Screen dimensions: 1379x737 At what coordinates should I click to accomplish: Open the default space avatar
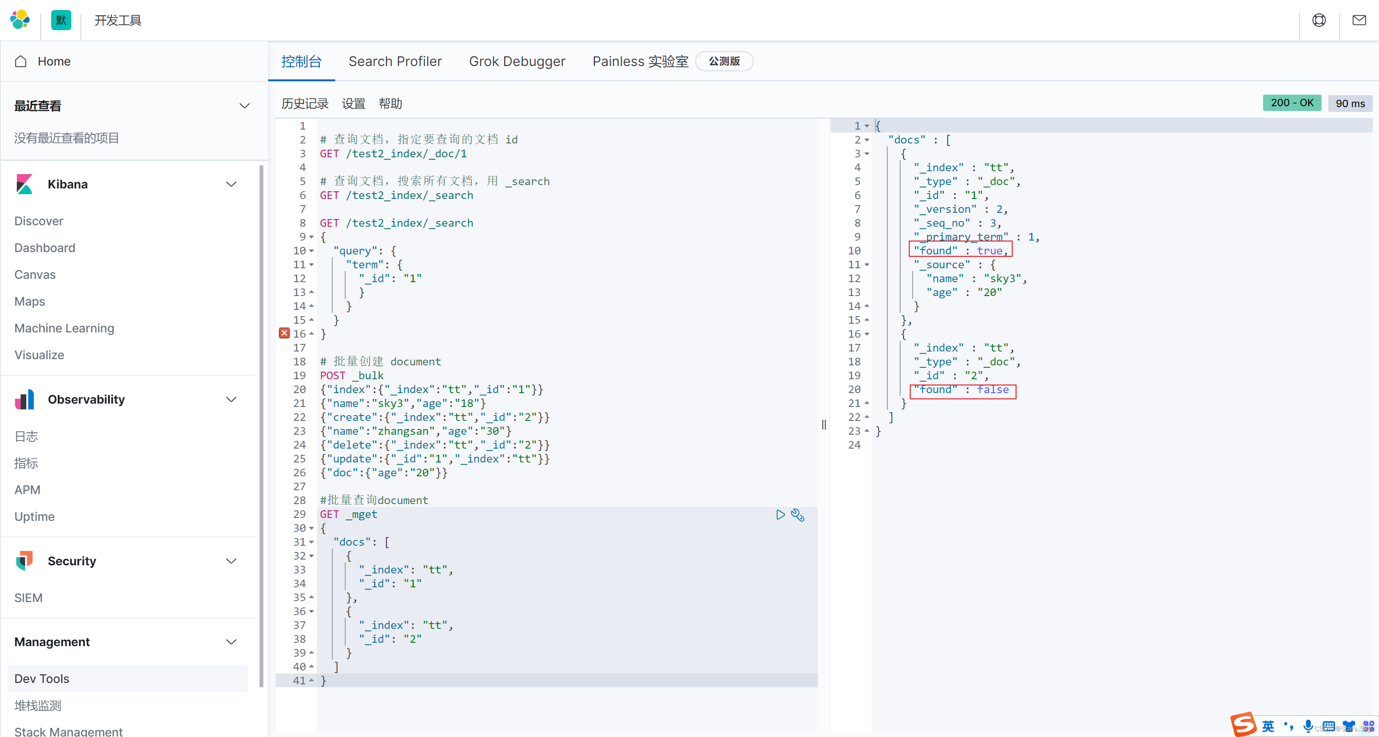coord(61,20)
